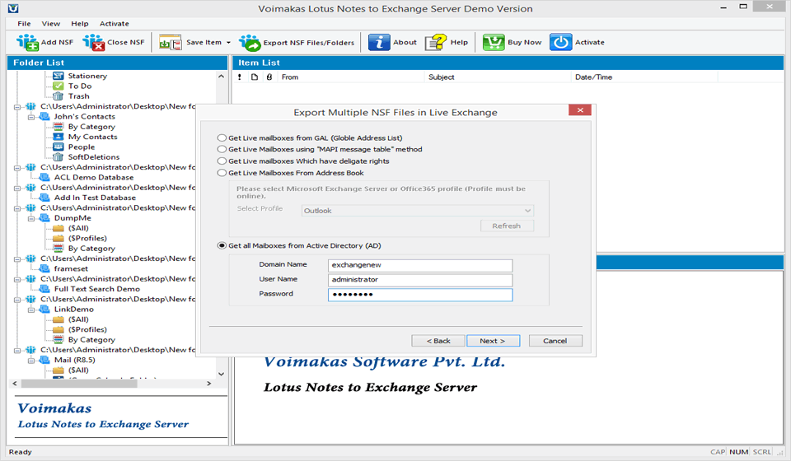This screenshot has width=791, height=461.
Task: Click the Add In Test Database icon
Action: click(44, 198)
